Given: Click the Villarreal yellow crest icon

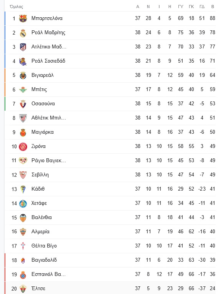Looking at the screenshot, I should tap(23, 75).
